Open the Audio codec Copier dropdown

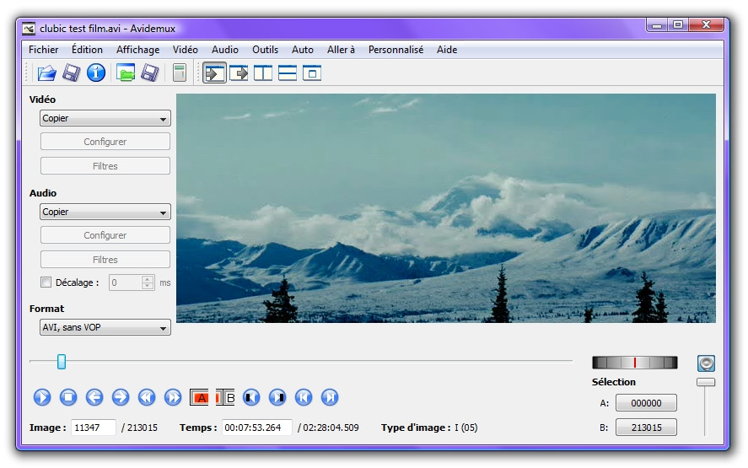click(x=105, y=212)
